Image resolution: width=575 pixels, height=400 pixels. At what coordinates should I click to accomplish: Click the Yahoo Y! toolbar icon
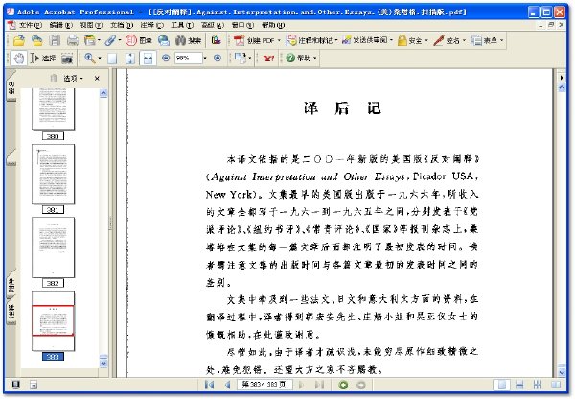click(x=268, y=58)
